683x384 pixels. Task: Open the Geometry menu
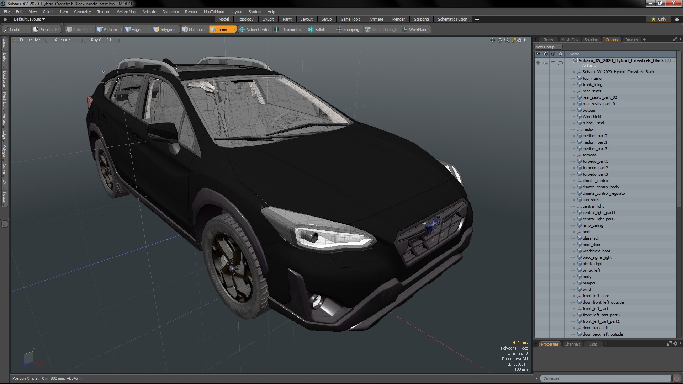tap(82, 12)
